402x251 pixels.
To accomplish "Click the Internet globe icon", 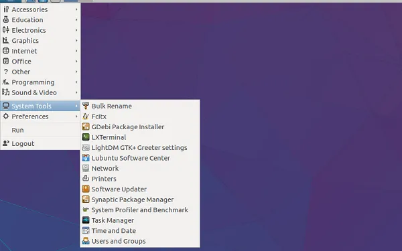I will coord(6,51).
